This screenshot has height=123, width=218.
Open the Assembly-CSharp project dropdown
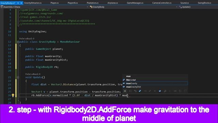pos(87,7)
